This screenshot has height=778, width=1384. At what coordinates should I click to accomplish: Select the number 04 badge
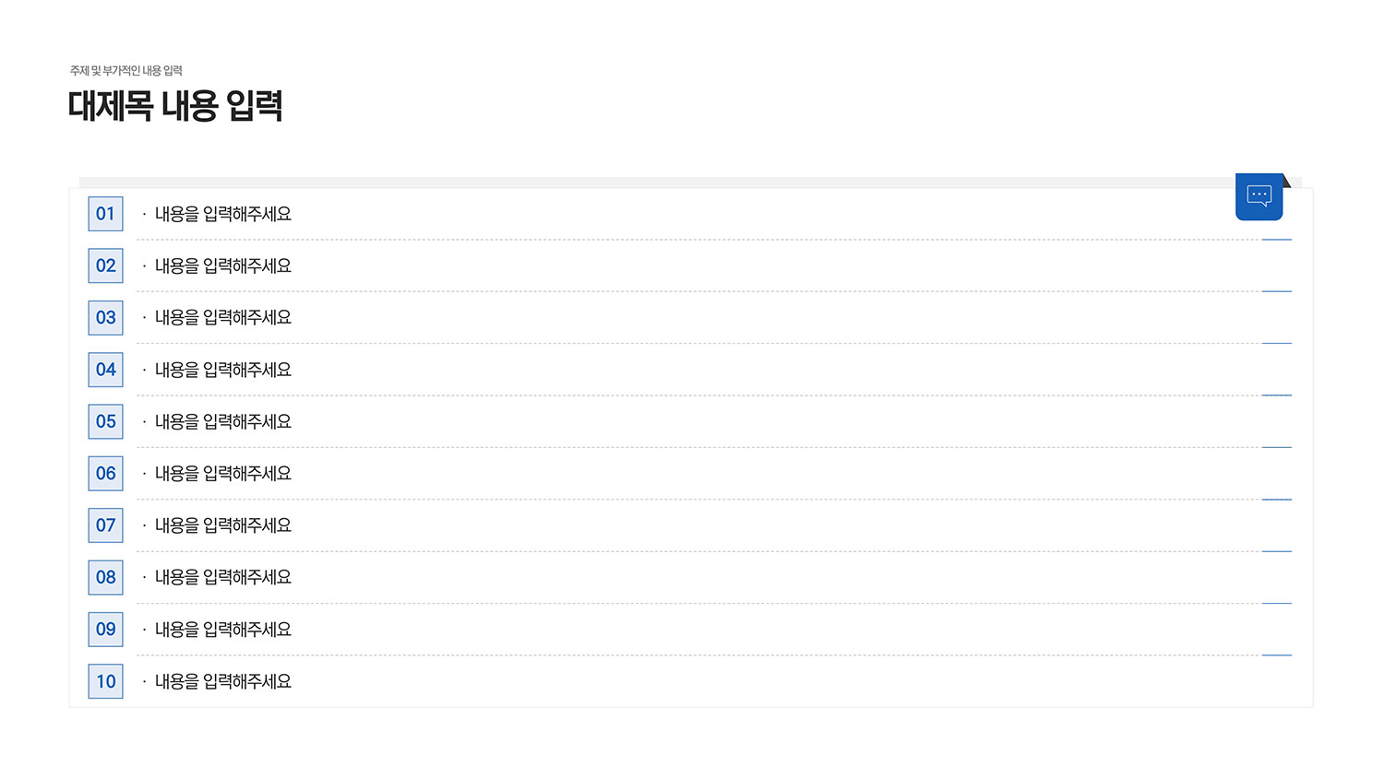tap(105, 370)
